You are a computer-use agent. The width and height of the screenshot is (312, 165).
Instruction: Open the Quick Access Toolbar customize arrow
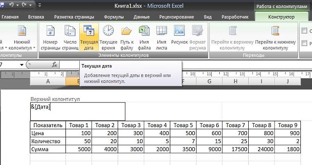click(40, 5)
